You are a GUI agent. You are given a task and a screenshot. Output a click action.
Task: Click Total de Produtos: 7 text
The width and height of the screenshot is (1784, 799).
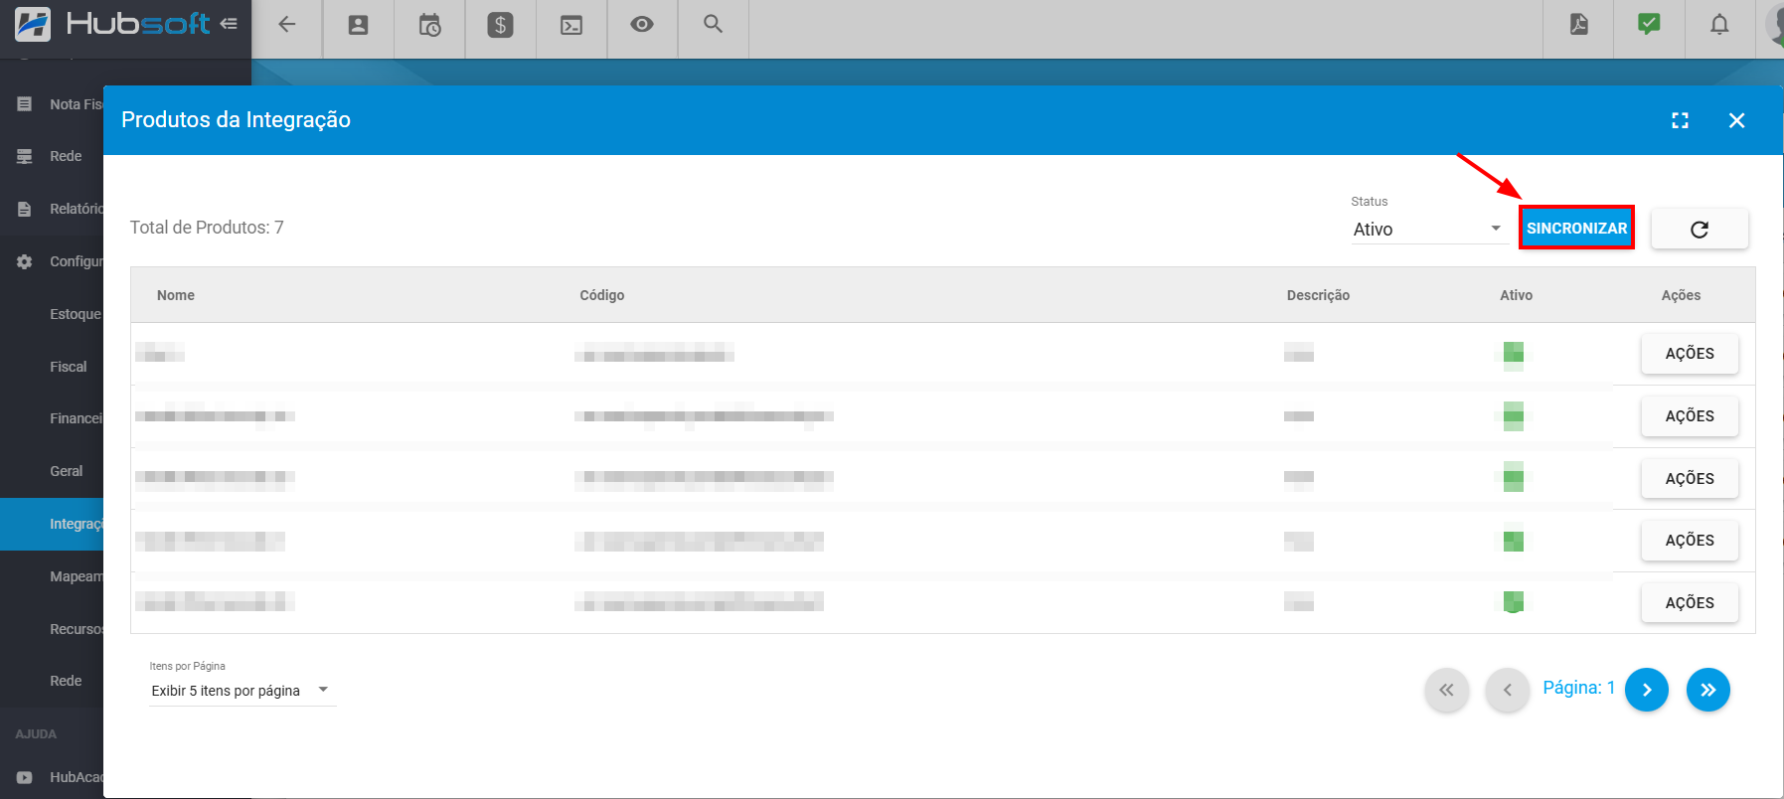(207, 228)
